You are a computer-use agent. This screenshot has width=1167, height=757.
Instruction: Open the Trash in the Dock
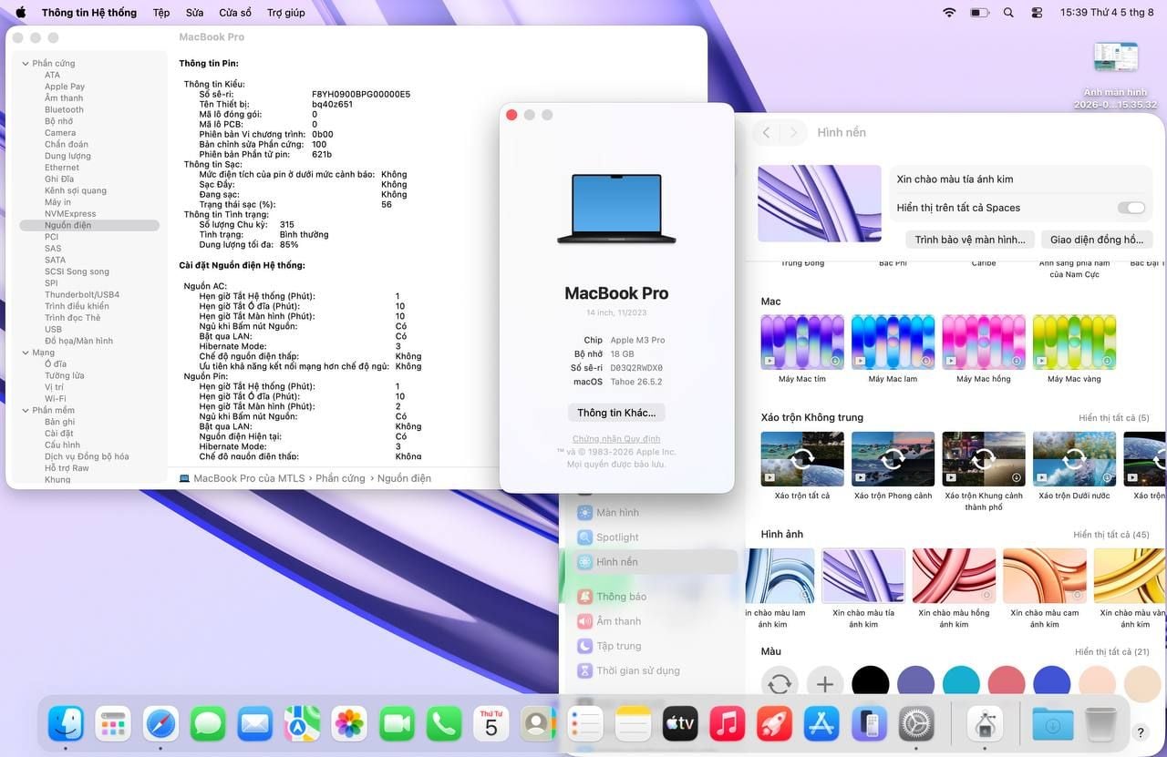point(1100,724)
